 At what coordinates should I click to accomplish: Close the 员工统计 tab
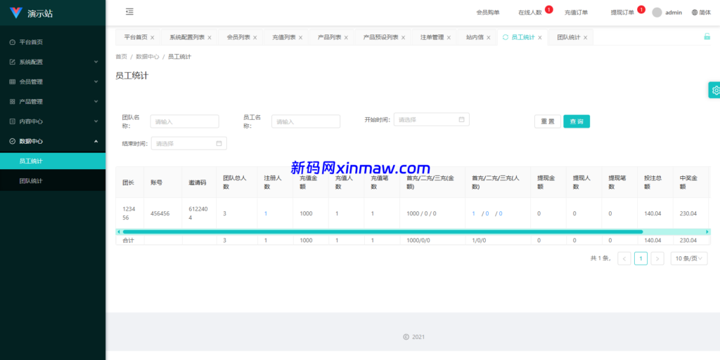click(539, 38)
